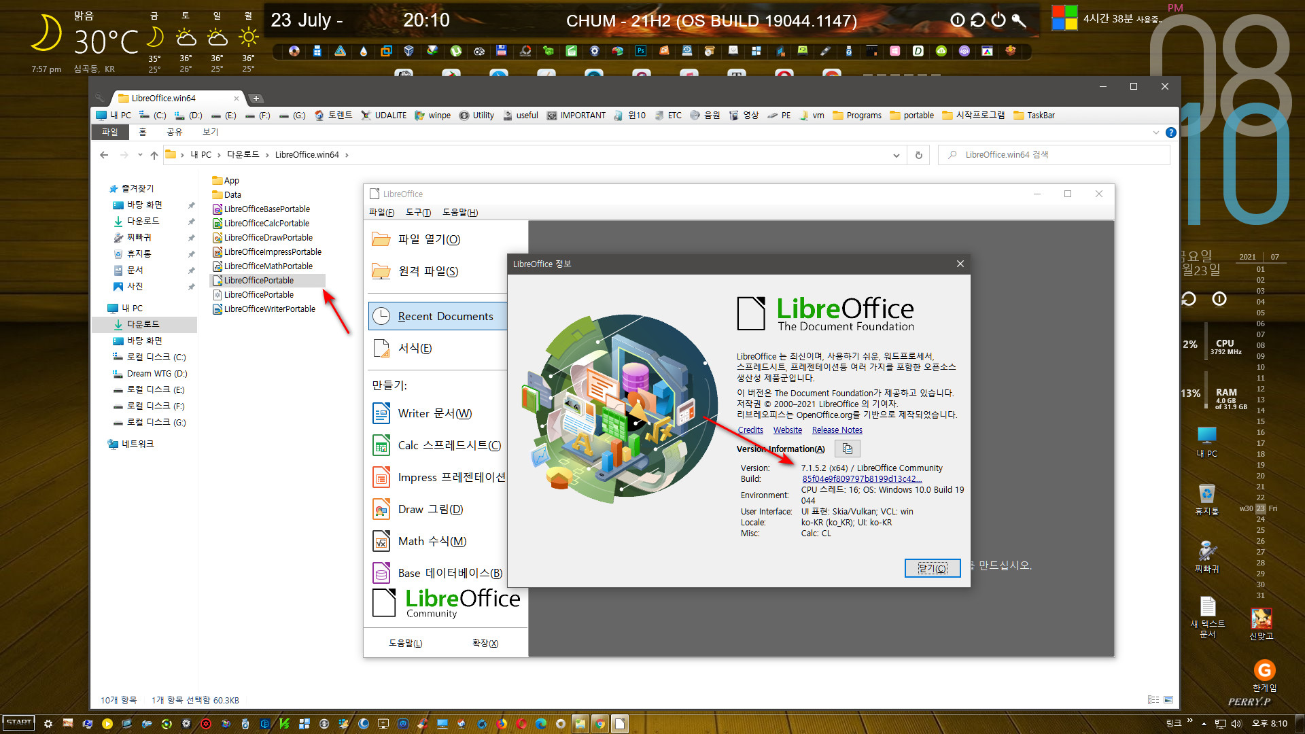Select LibreOfficeBasePortable file
Image resolution: width=1305 pixels, height=734 pixels.
261,209
